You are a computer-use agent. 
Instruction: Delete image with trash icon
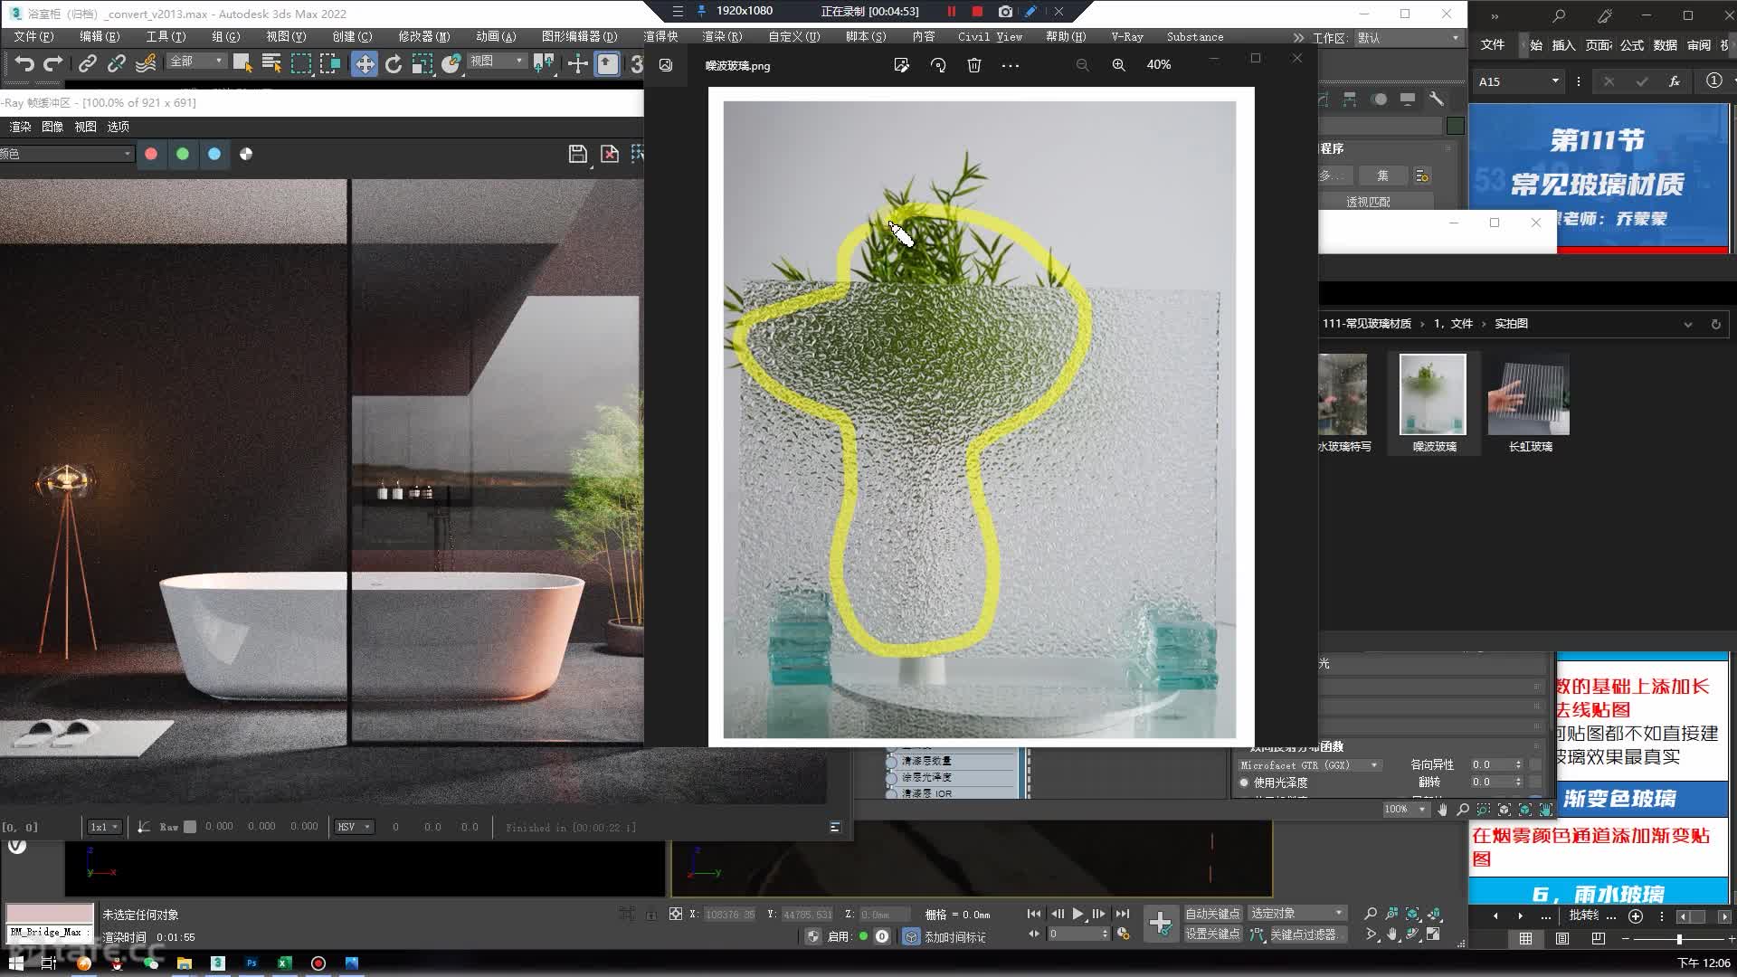pyautogui.click(x=974, y=65)
